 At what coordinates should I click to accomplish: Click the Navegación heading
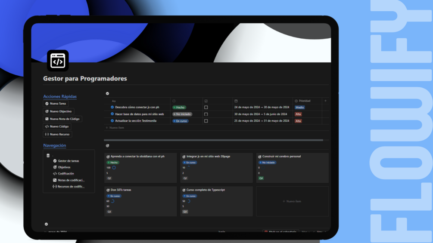(x=55, y=145)
